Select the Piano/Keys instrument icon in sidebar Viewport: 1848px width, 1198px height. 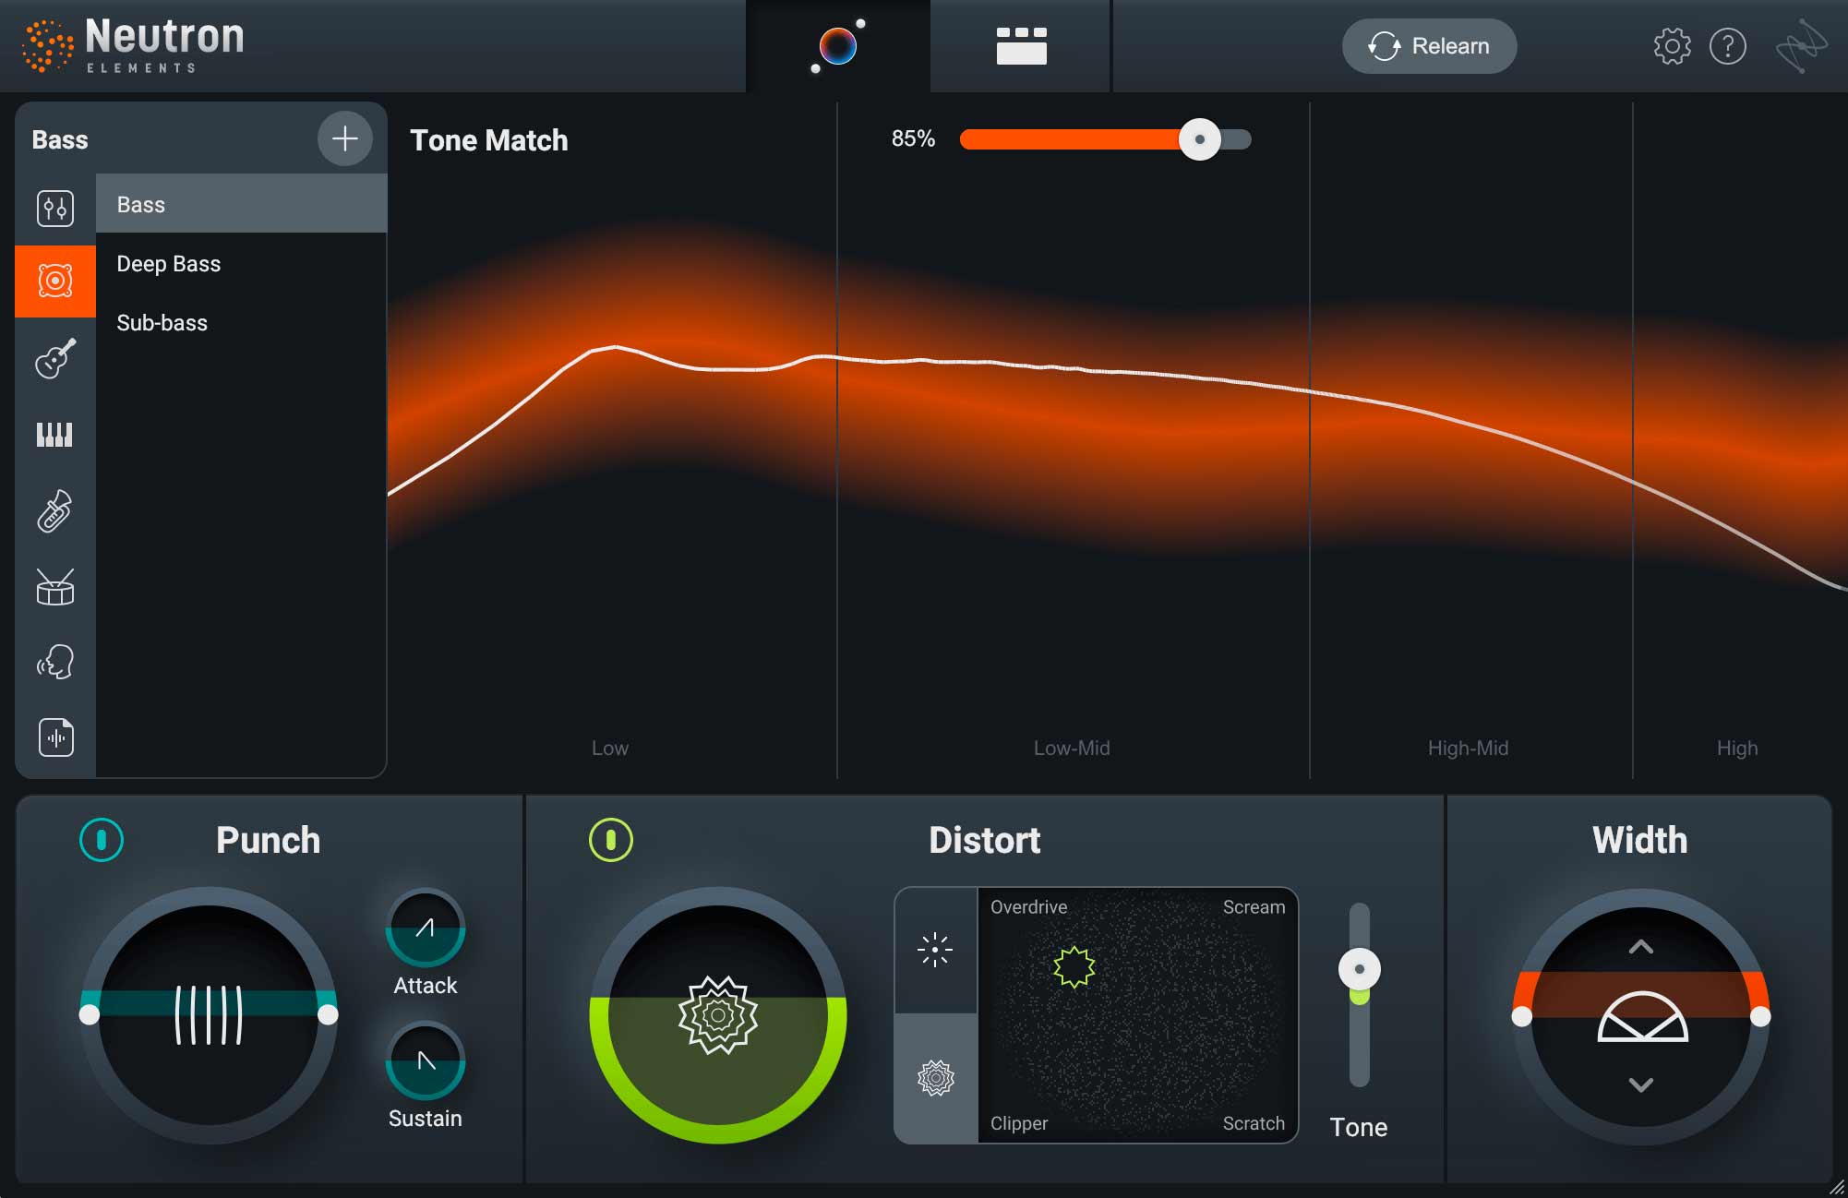tap(55, 435)
